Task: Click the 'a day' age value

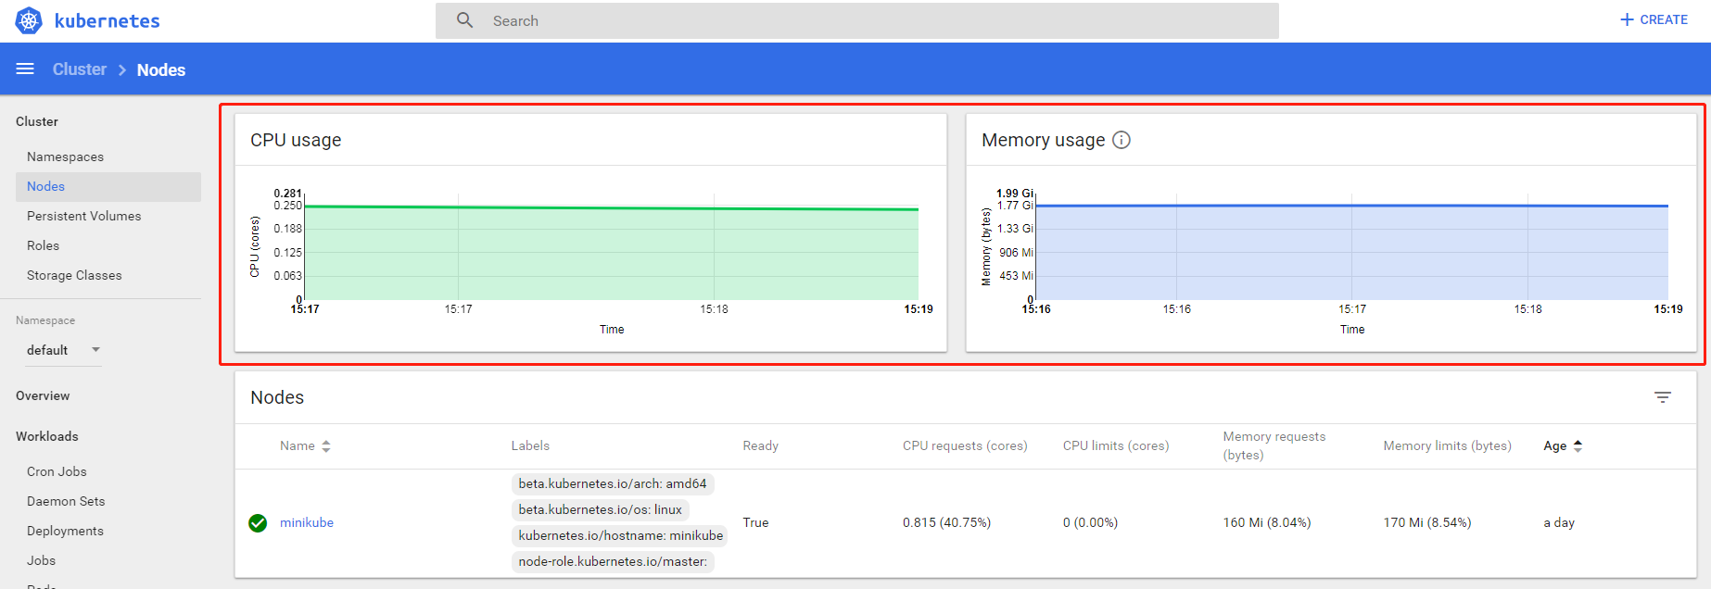Action: [x=1559, y=522]
